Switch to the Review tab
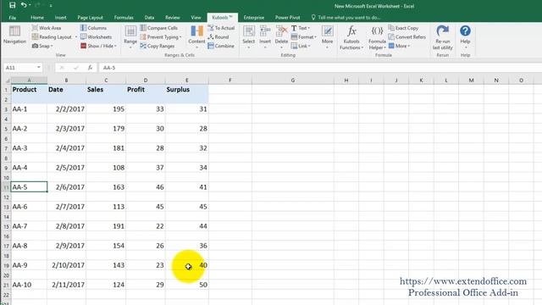Screen dimensions: 542x305 [173, 17]
